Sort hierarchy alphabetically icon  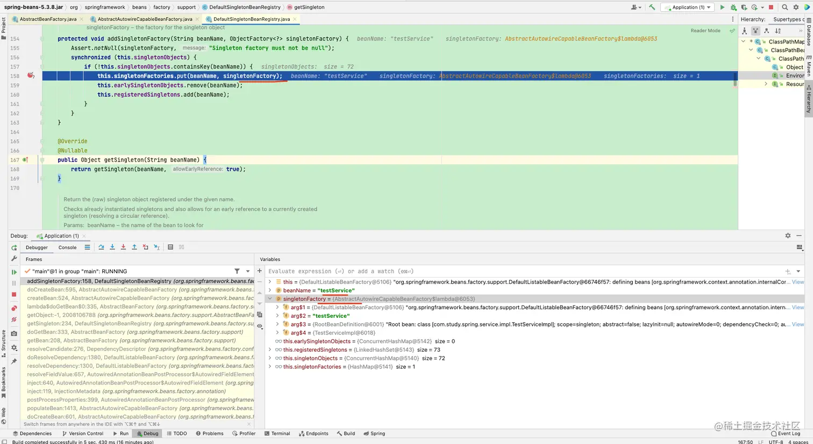(778, 31)
